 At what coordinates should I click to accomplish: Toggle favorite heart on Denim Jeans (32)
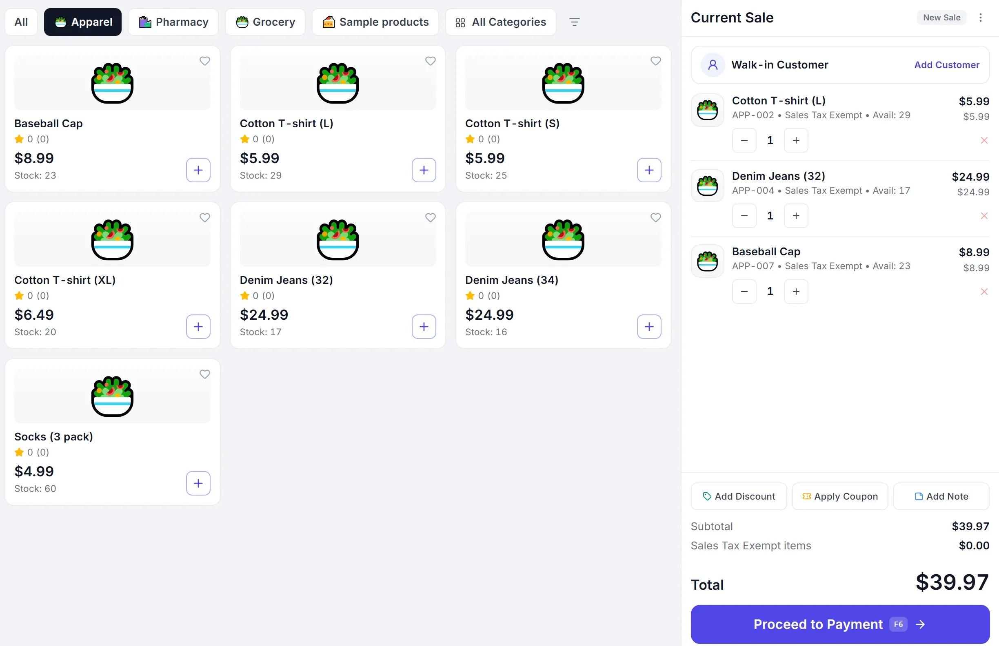pos(430,218)
